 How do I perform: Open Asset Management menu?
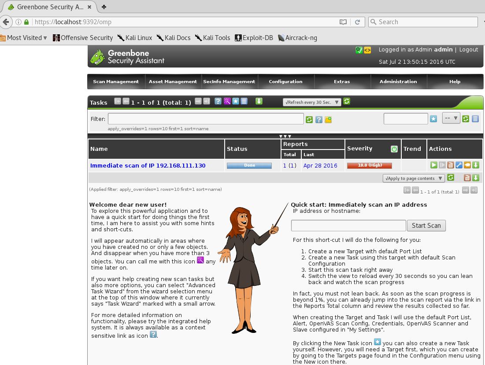tap(173, 81)
